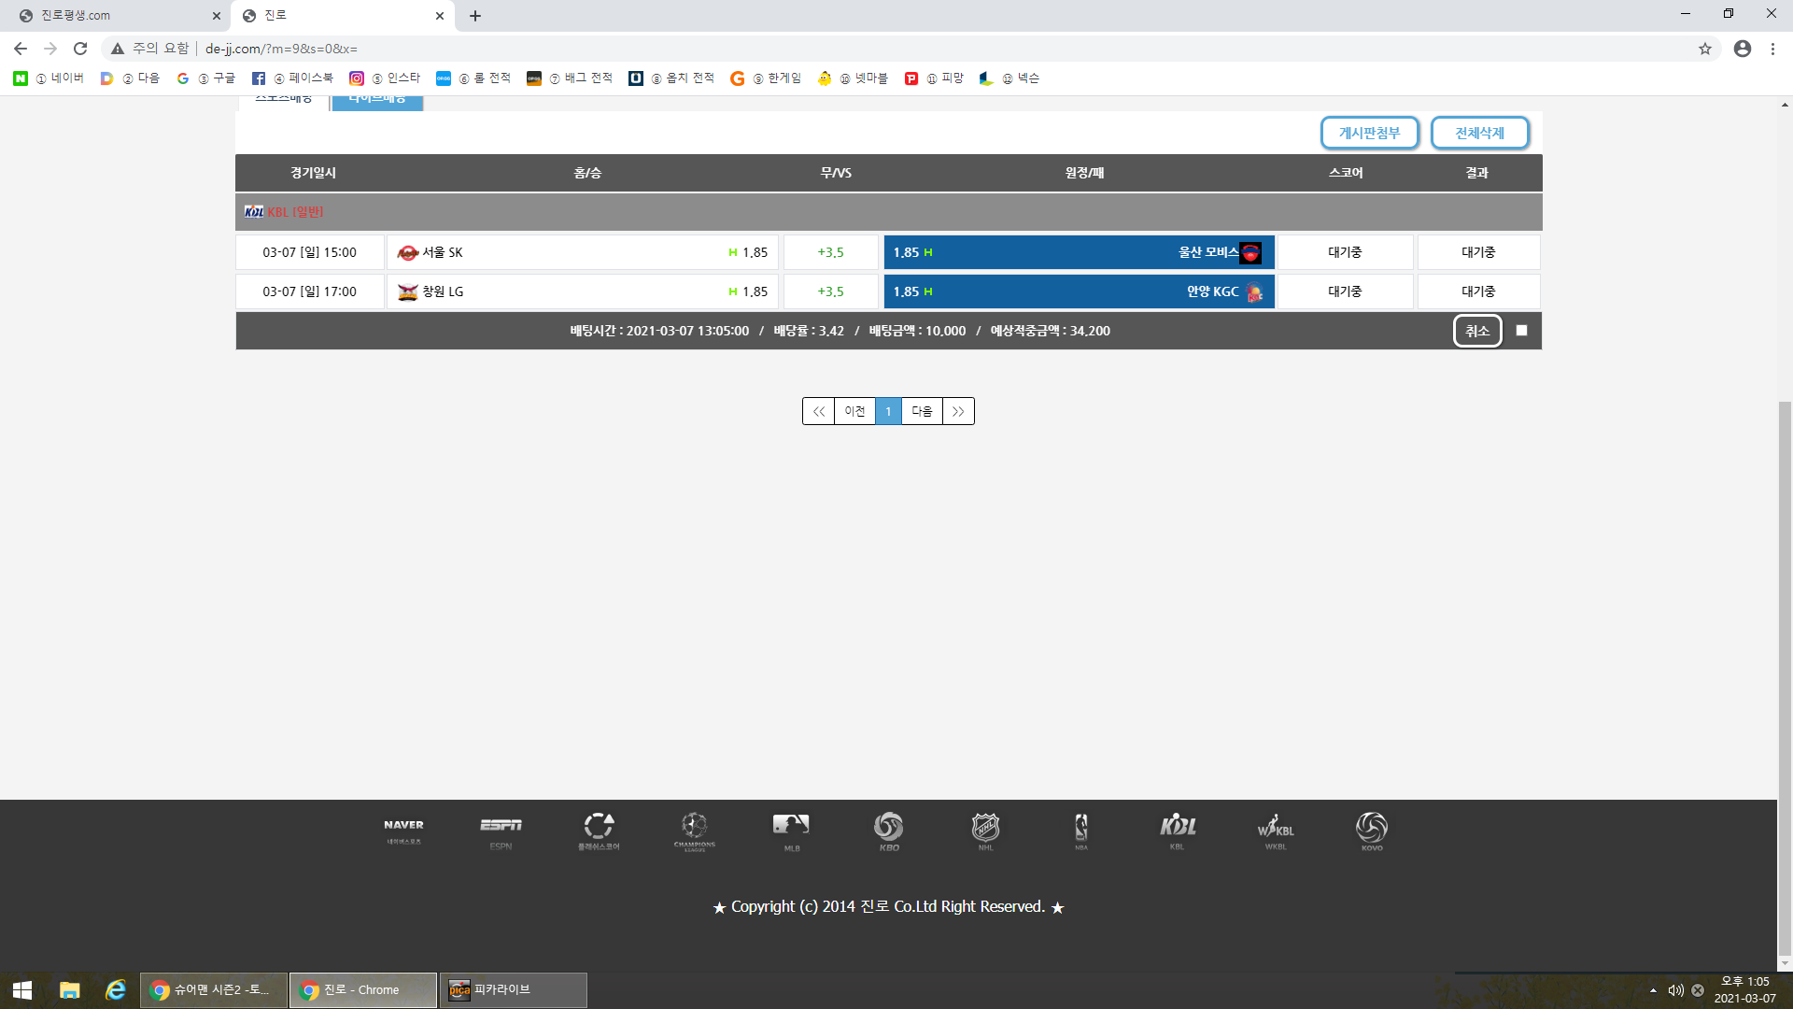The width and height of the screenshot is (1793, 1009).
Task: Jump to first page with << arrow
Action: [x=818, y=411]
